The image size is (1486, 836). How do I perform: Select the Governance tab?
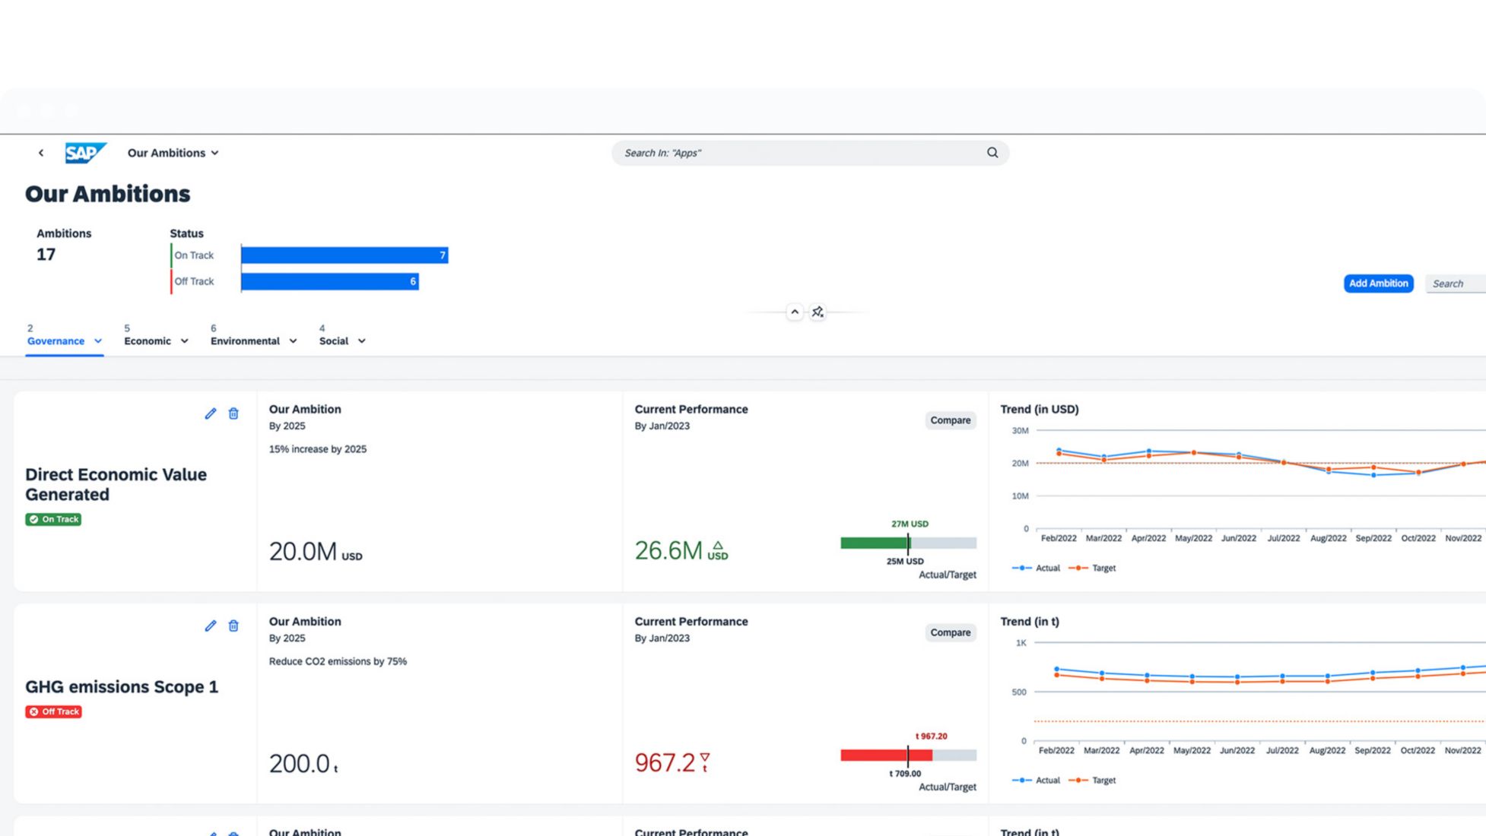pyautogui.click(x=56, y=341)
